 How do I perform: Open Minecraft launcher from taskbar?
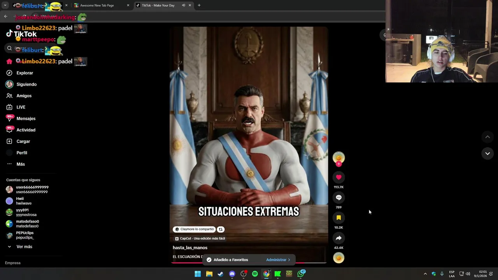[x=289, y=274]
